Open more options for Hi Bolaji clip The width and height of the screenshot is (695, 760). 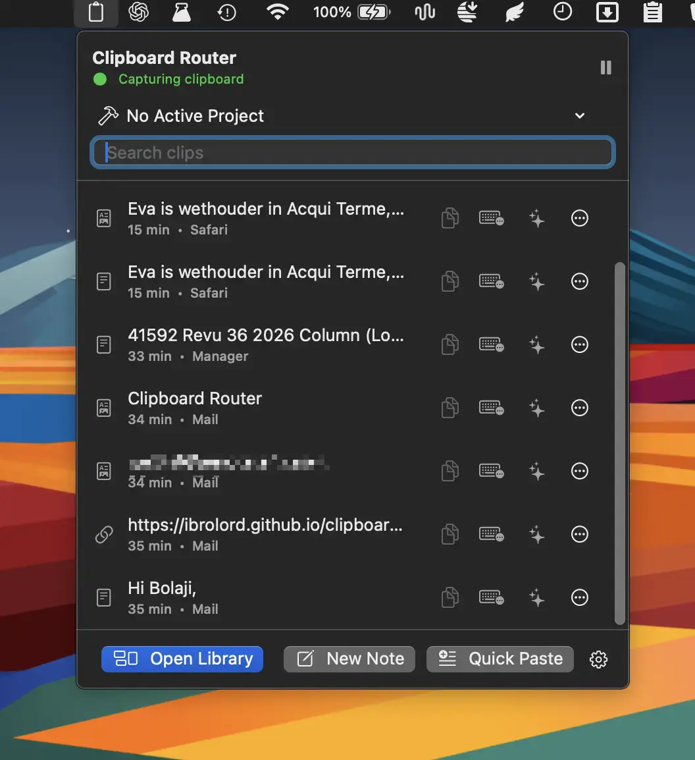click(x=580, y=597)
